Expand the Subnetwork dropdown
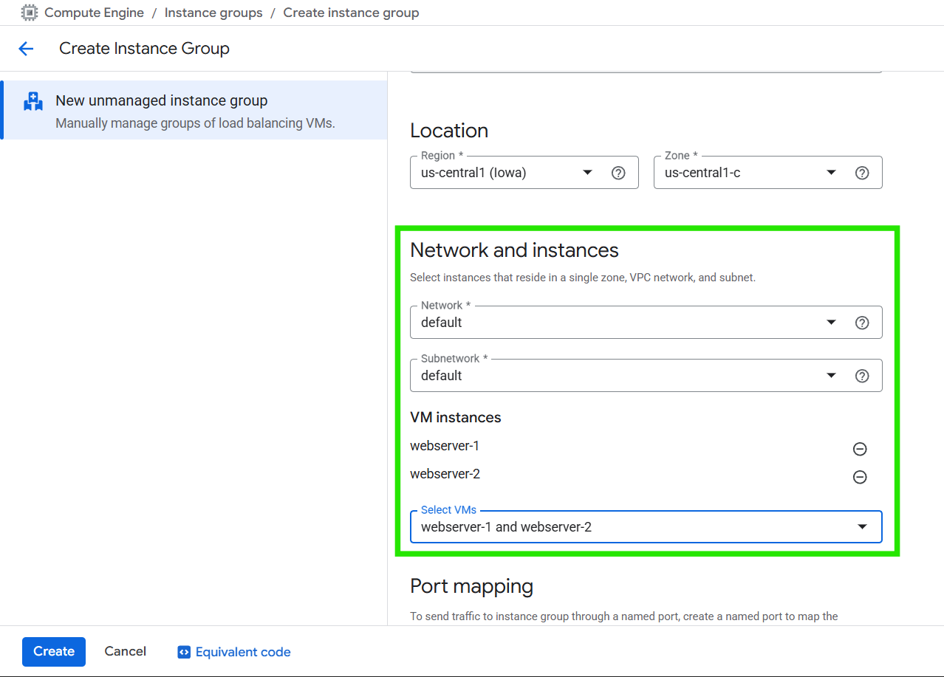This screenshot has width=944, height=677. (831, 376)
